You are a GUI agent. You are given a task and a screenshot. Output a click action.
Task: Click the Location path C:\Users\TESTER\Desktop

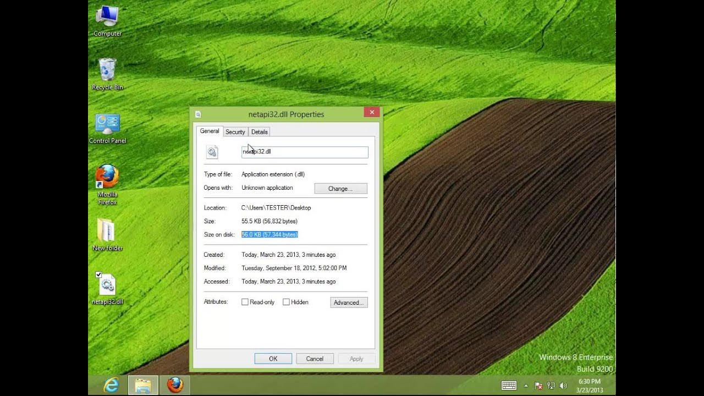(x=276, y=208)
